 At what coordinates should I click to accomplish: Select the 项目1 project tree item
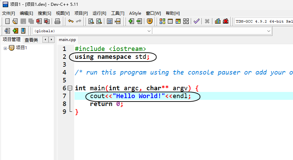22,48
